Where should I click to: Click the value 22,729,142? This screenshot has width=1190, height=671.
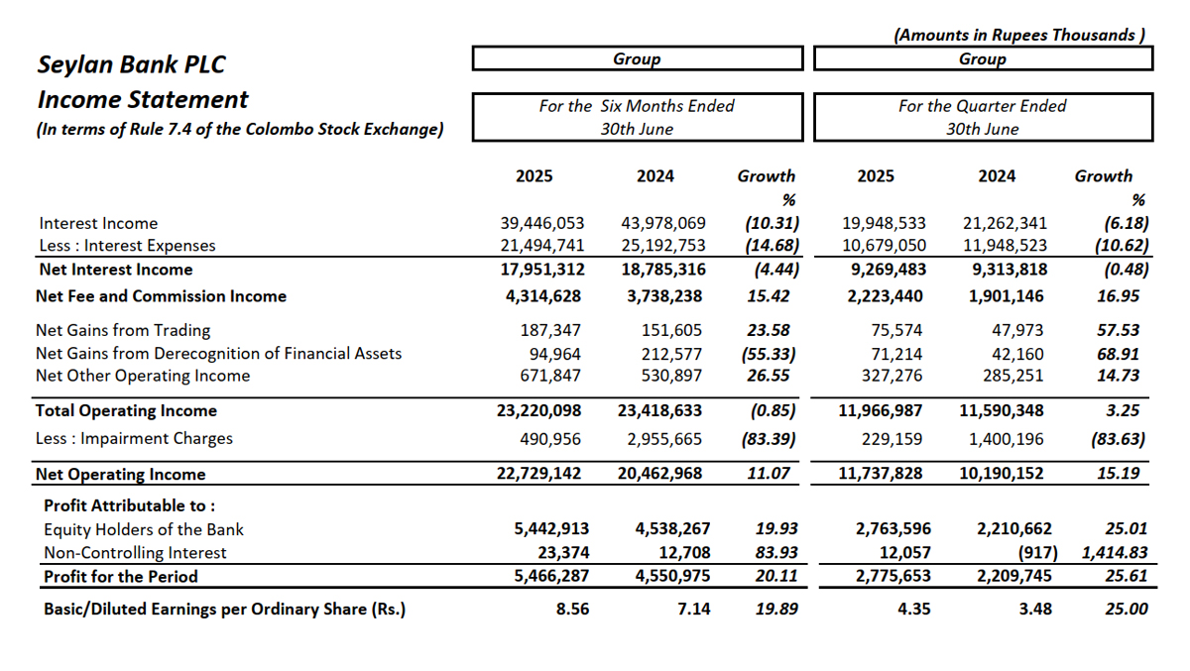tap(539, 474)
